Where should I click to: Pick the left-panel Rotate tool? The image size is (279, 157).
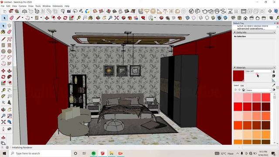coord(3,77)
